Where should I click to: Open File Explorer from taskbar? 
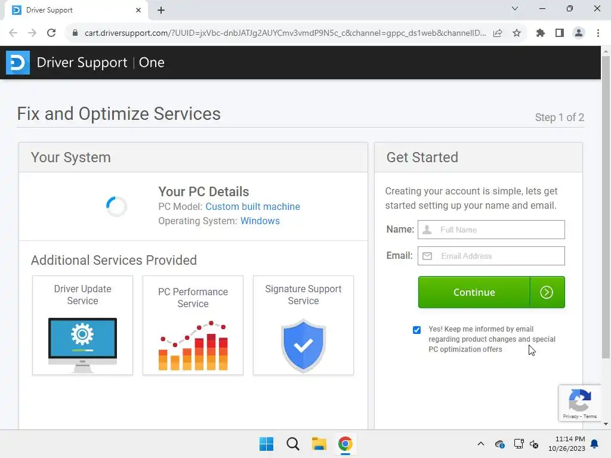tap(319, 444)
